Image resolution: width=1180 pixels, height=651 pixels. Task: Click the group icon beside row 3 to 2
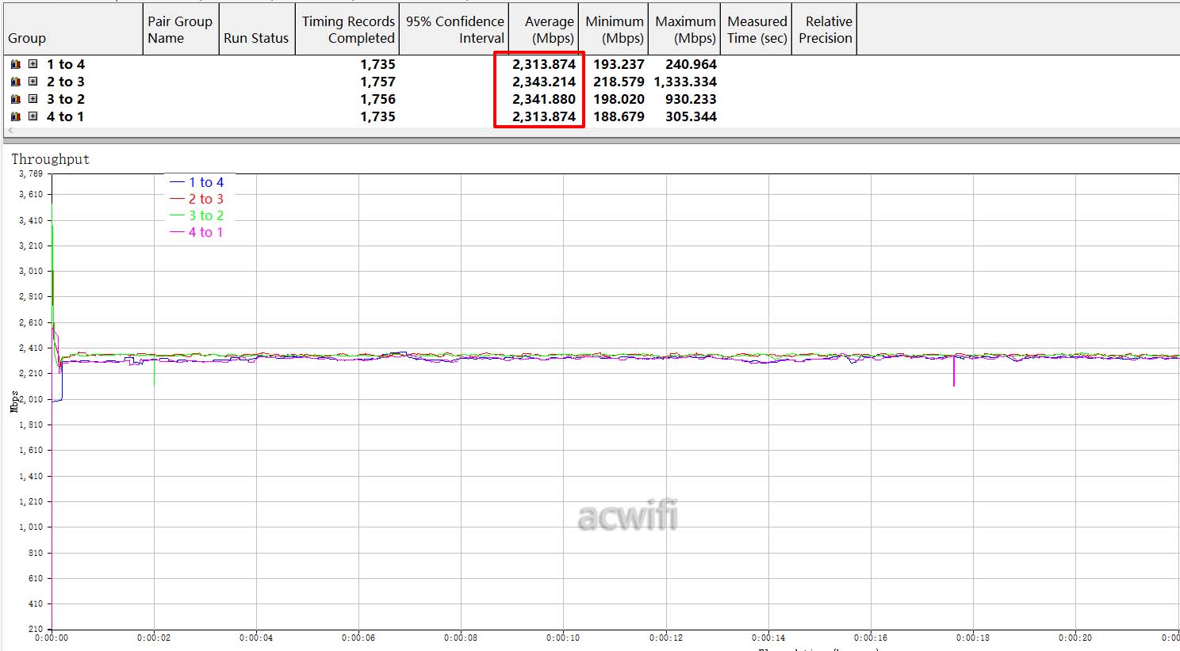coord(15,100)
